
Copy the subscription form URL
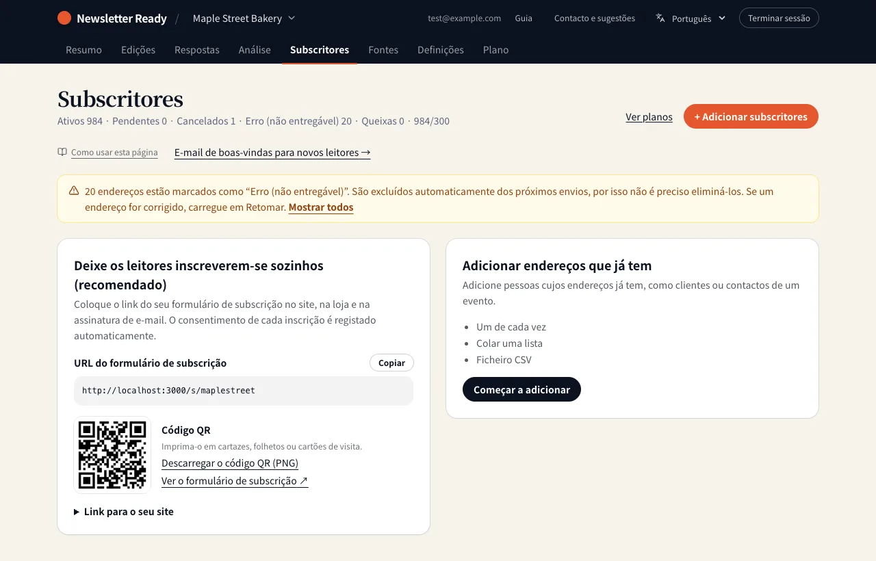click(391, 363)
